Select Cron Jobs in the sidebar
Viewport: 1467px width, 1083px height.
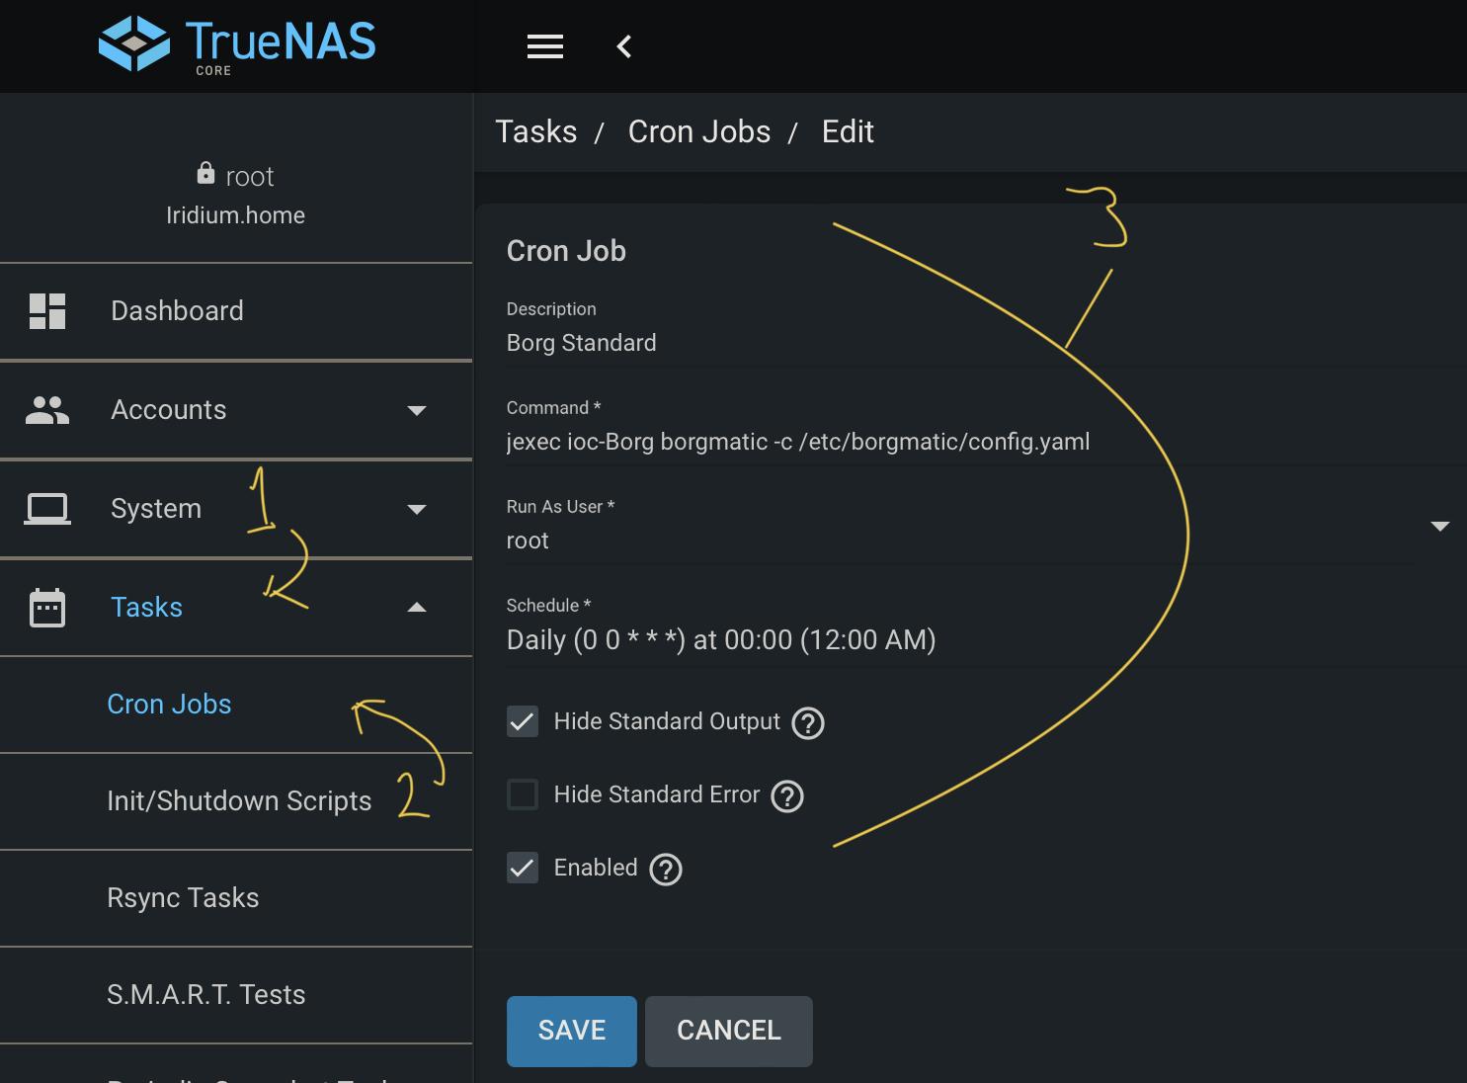point(169,704)
